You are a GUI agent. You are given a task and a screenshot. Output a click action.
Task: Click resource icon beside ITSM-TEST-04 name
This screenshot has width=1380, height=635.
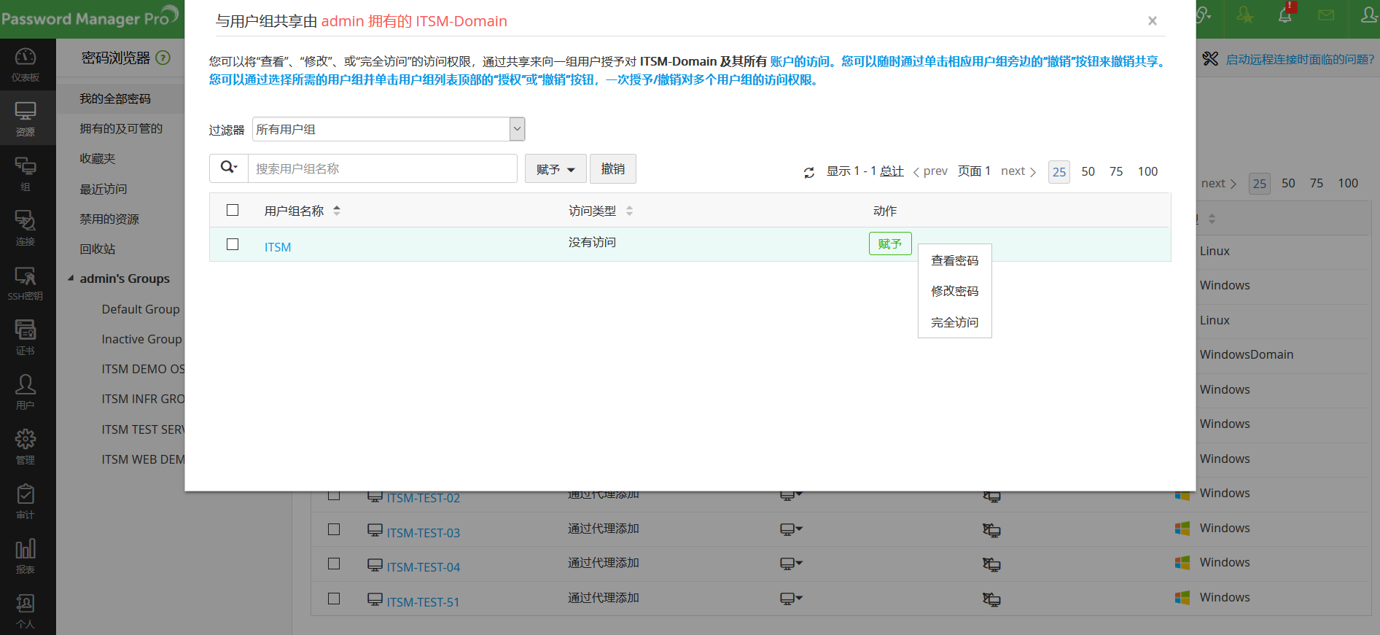tap(375, 565)
